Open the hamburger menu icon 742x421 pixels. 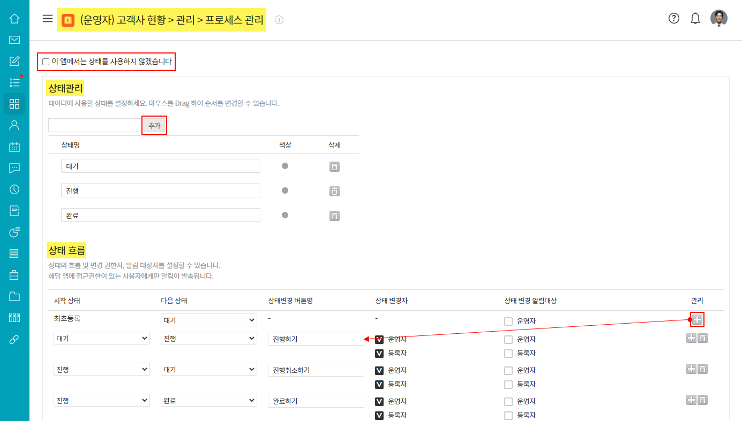pos(48,19)
